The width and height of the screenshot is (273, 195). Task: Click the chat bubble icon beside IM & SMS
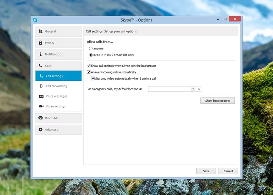click(40, 118)
